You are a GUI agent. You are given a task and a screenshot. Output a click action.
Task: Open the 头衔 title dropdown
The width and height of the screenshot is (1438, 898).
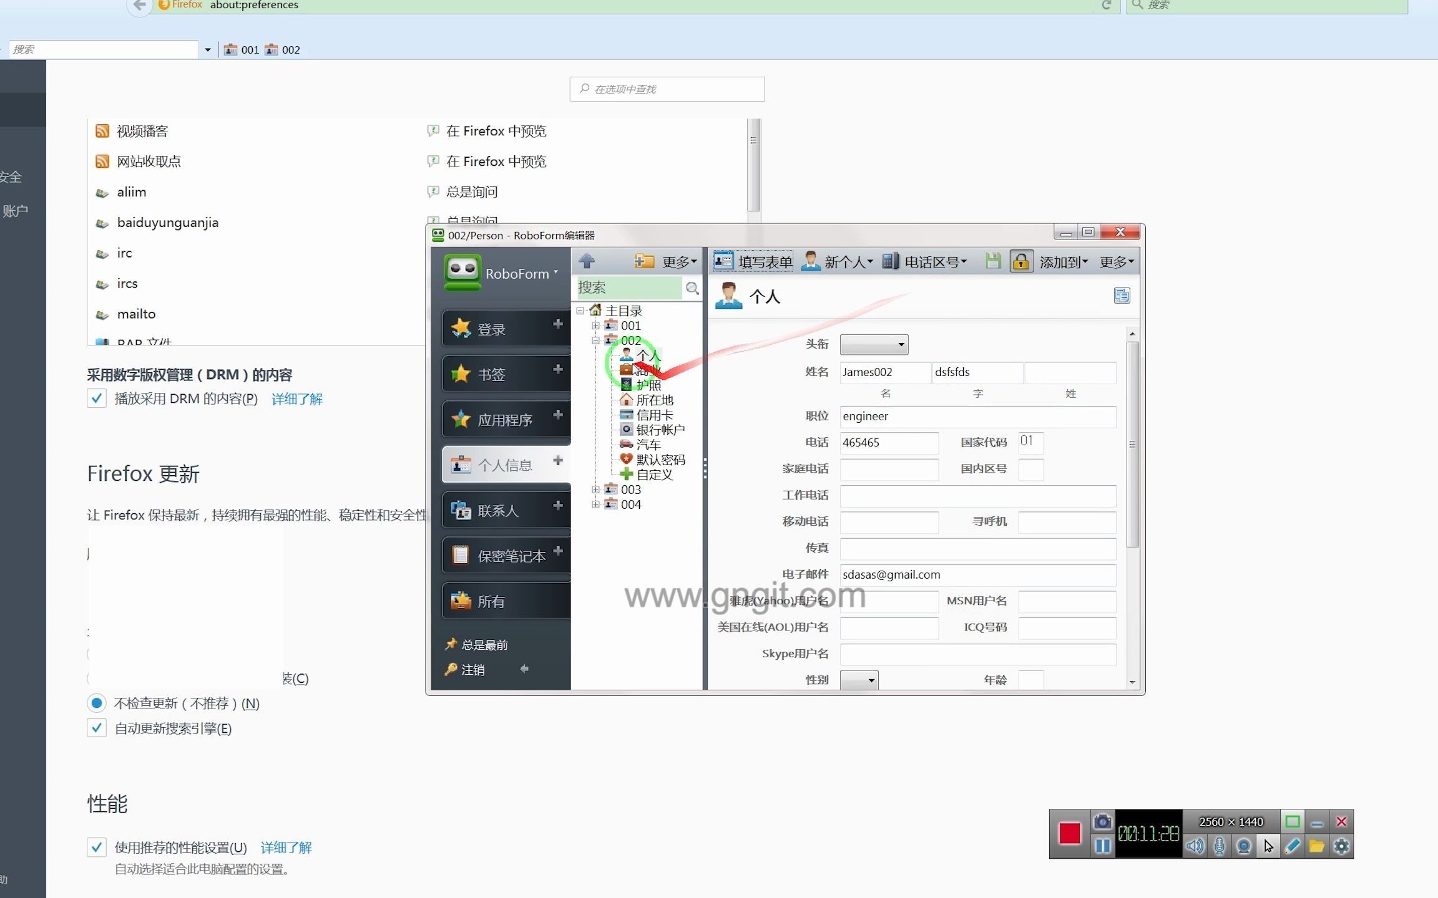[x=874, y=344]
